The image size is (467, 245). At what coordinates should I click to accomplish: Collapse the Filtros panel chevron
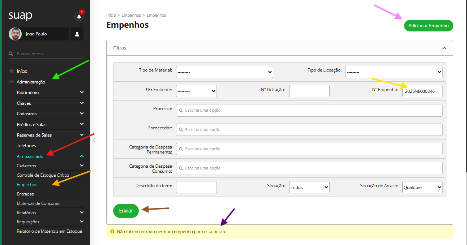coord(444,48)
